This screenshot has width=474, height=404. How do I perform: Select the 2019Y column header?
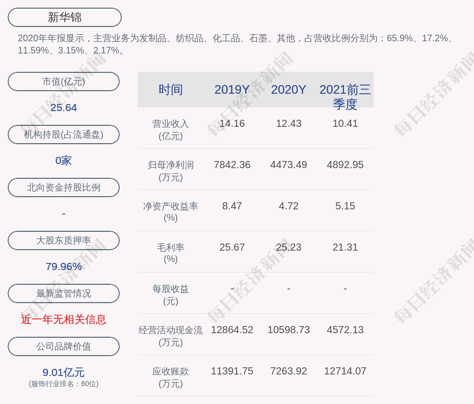point(232,90)
